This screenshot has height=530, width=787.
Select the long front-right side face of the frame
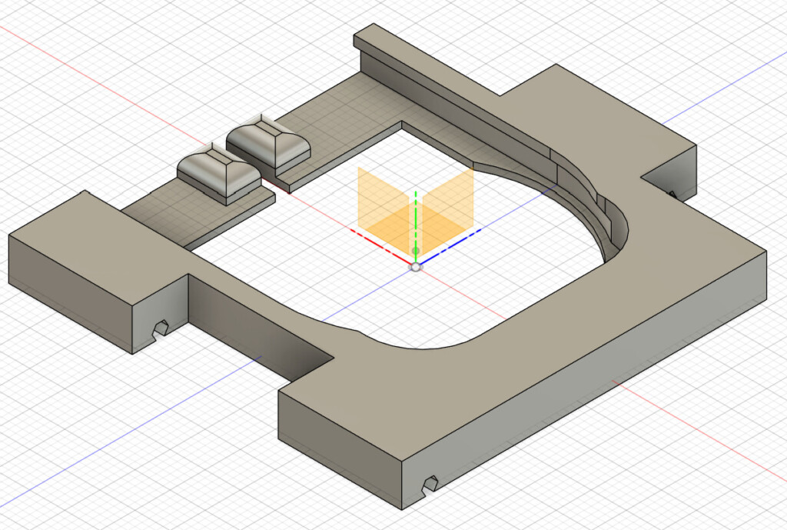tap(585, 379)
